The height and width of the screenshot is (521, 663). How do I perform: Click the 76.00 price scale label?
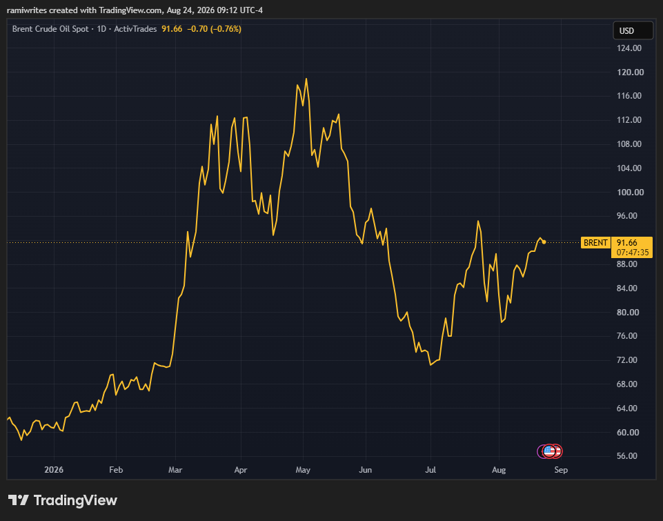tap(626, 336)
